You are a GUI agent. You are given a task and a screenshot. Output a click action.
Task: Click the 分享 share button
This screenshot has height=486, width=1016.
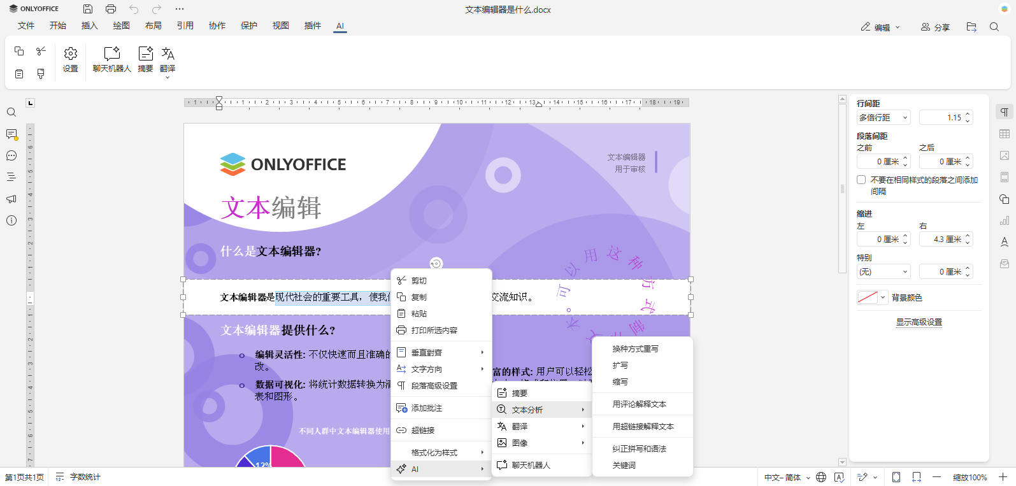935,27
